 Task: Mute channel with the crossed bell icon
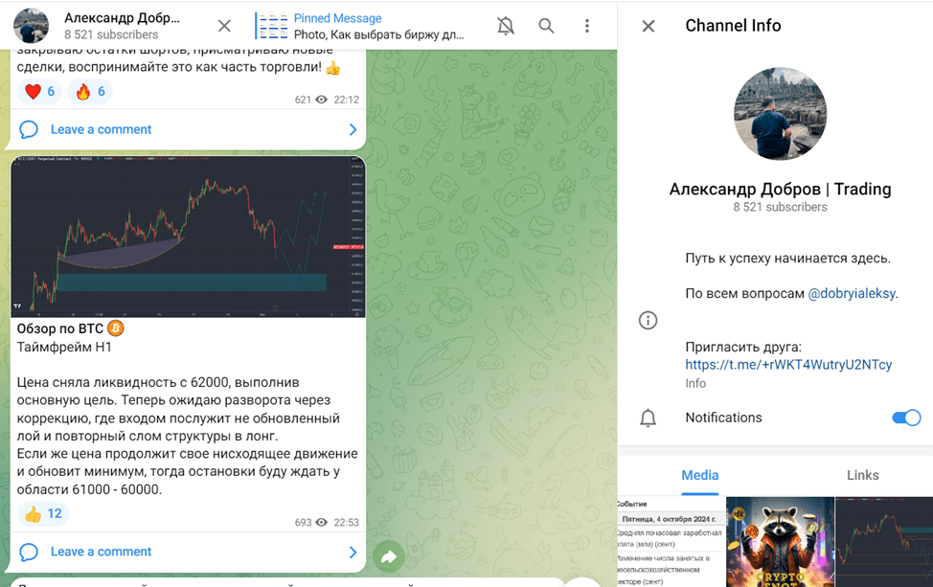point(506,26)
